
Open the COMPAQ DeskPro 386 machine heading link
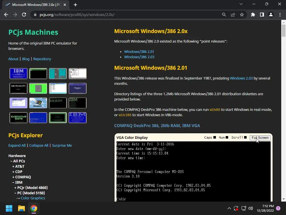coord(157,126)
